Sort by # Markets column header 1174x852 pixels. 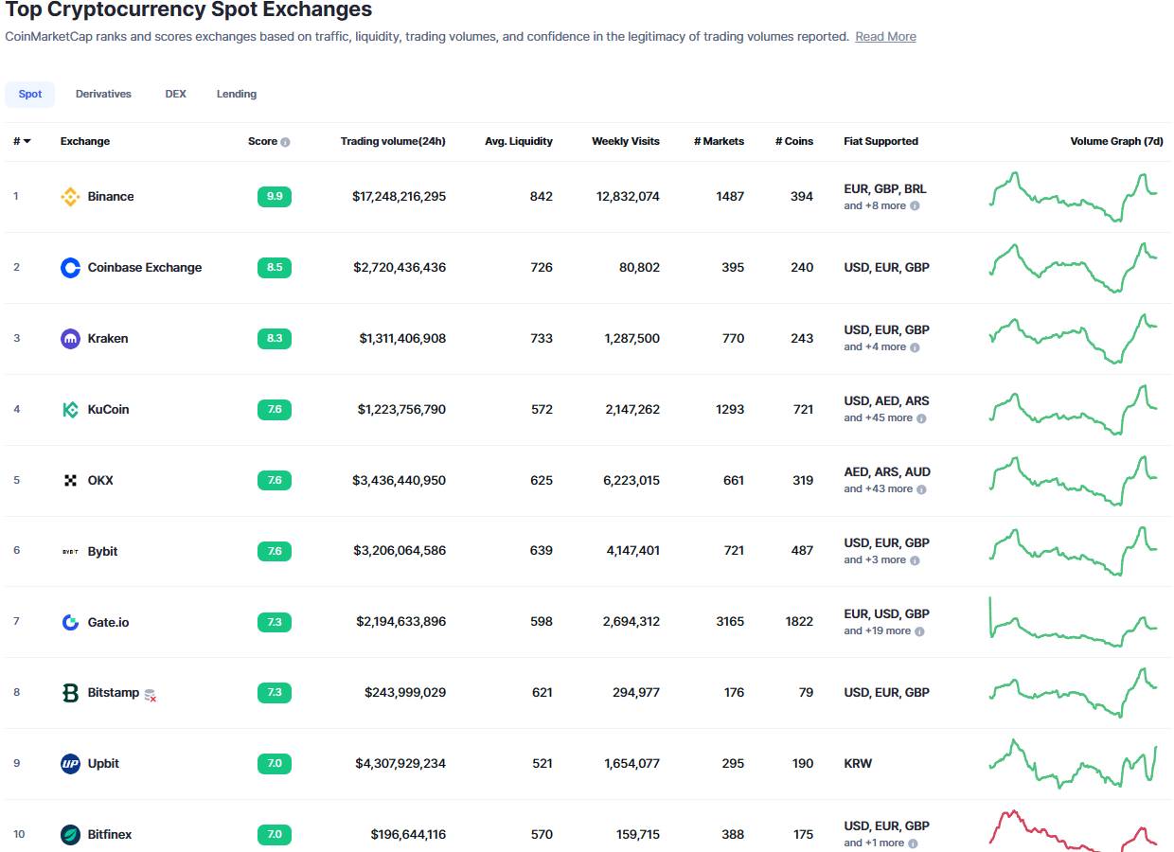[x=719, y=141]
